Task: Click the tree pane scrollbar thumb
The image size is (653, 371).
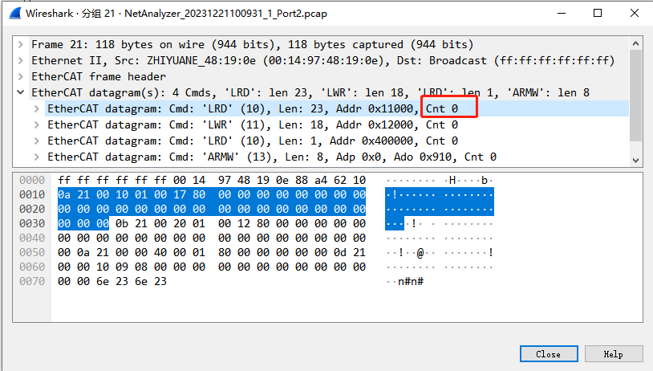Action: tap(635, 96)
